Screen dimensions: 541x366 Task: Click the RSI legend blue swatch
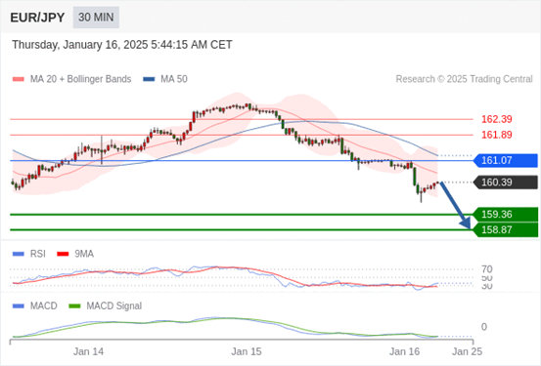pyautogui.click(x=19, y=254)
